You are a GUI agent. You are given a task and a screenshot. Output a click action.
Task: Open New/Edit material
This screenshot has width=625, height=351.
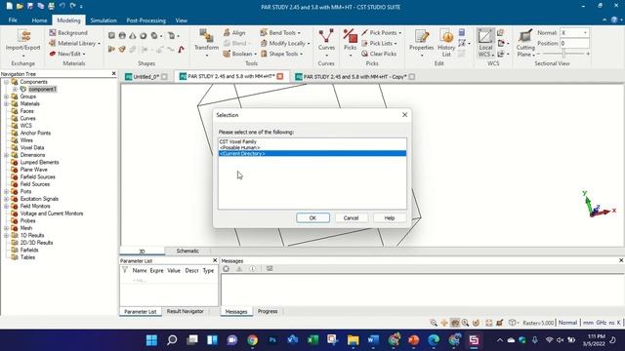67,54
